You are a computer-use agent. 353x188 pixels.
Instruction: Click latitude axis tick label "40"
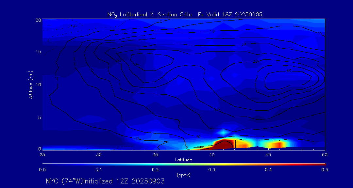click(x=212, y=155)
